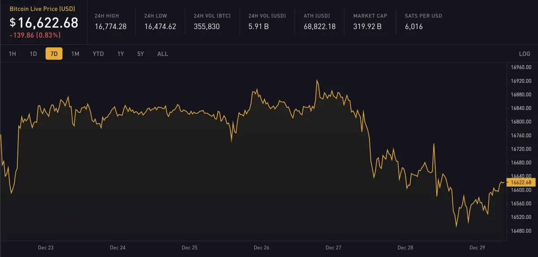Click the SATS PER USD stat
The height and width of the screenshot is (257, 538).
tap(423, 21)
